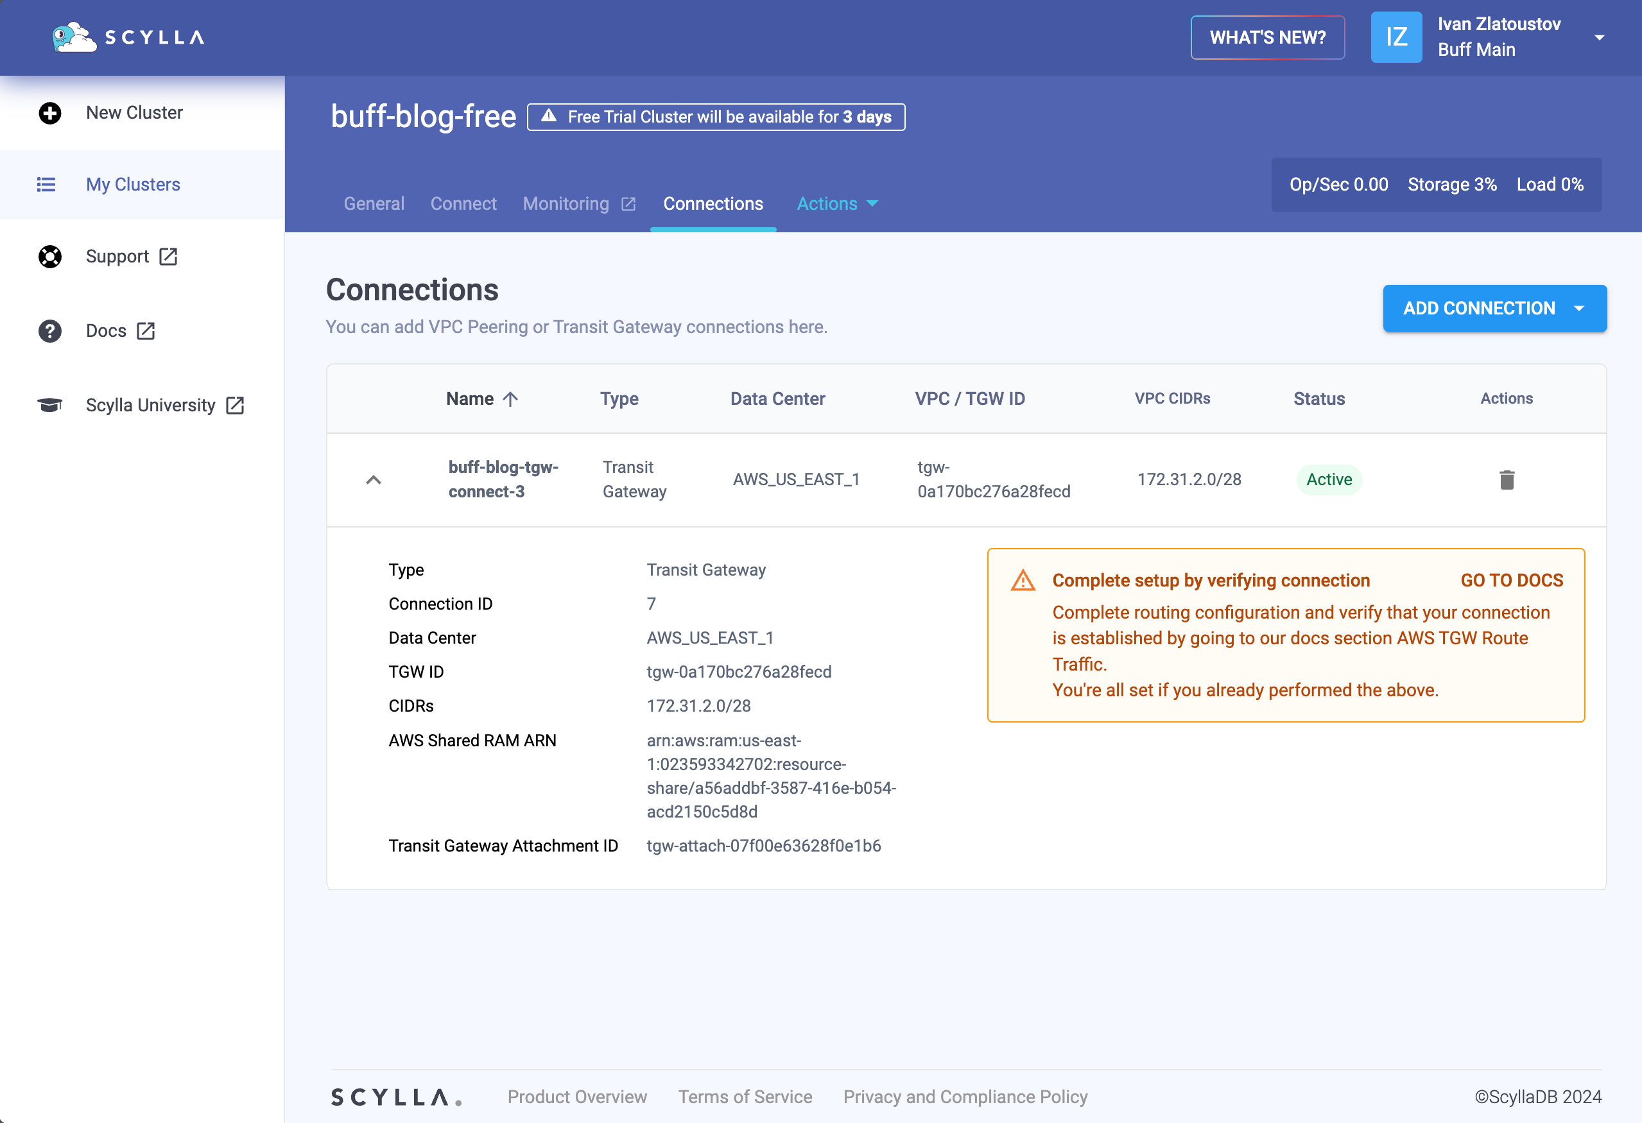Click the Free Trial Cluster banner
Viewport: 1642px width, 1123px height.
coord(716,117)
